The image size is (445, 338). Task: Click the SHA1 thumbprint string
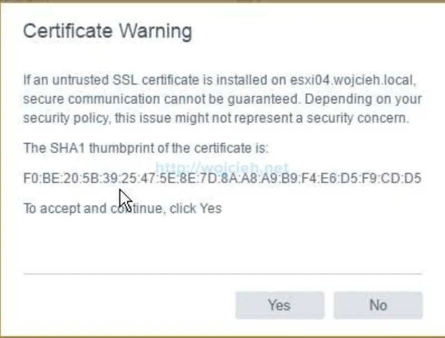click(x=222, y=178)
